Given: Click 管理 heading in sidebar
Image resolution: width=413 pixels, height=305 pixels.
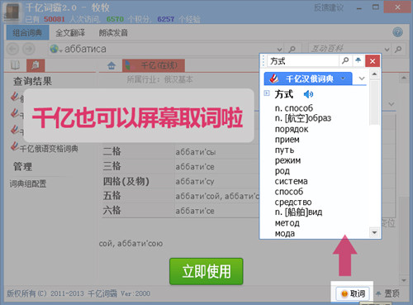Looking at the screenshot, I should [22, 167].
